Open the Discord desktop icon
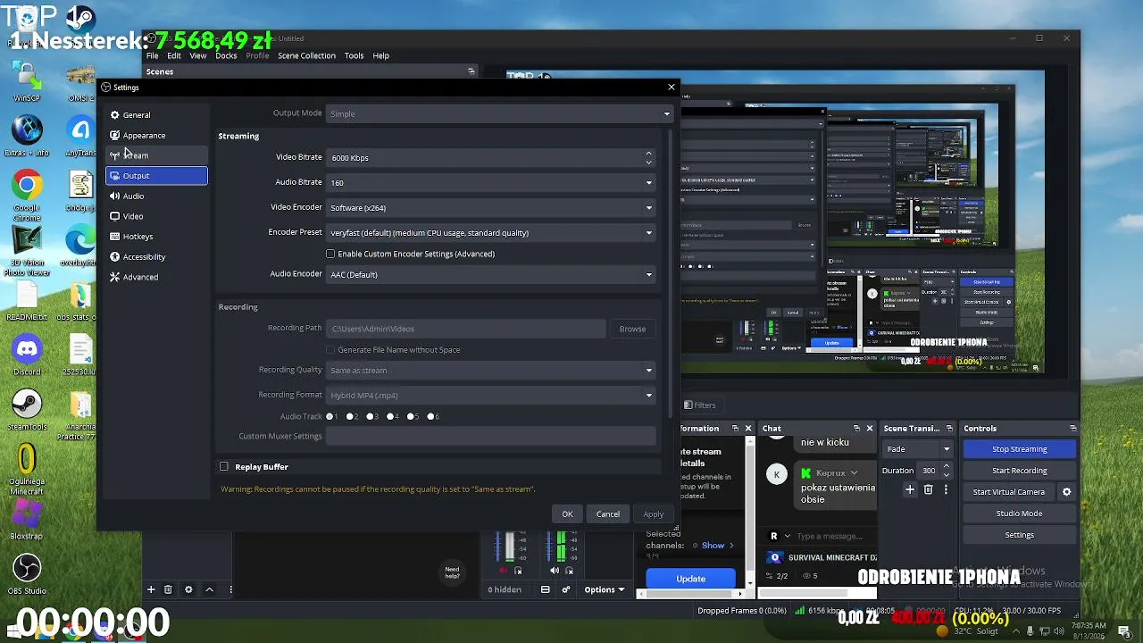Image resolution: width=1143 pixels, height=643 pixels. pyautogui.click(x=27, y=355)
